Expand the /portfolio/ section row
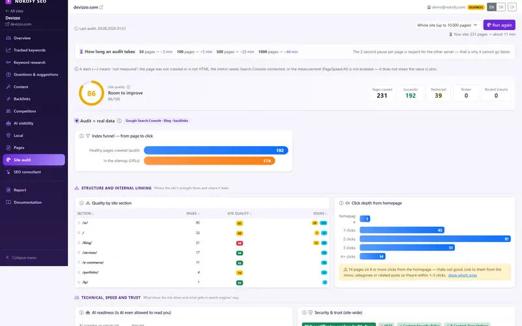Image resolution: width=522 pixels, height=326 pixels. (79, 273)
